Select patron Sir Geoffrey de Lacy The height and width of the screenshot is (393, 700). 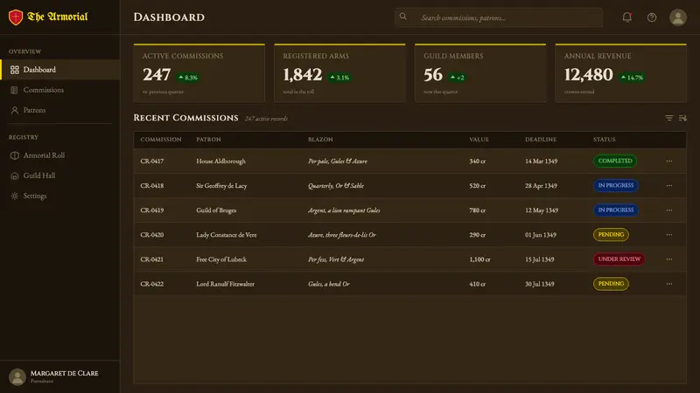point(221,186)
